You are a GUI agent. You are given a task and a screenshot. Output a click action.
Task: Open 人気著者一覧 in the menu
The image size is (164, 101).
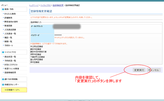(10, 33)
